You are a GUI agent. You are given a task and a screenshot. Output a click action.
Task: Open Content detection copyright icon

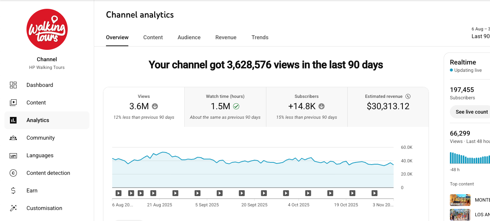coord(13,173)
